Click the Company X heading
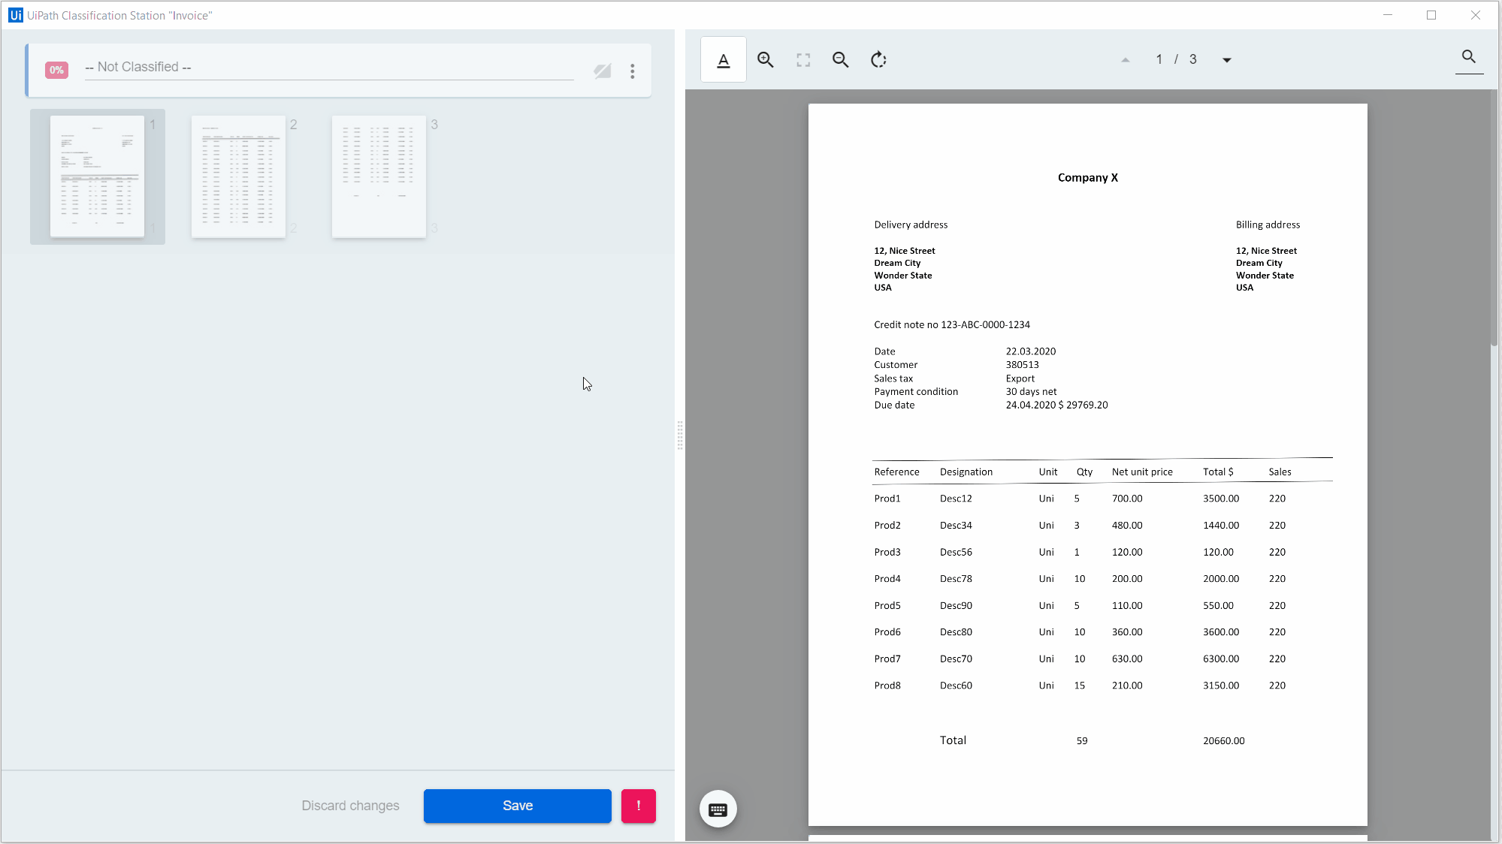 1087,178
